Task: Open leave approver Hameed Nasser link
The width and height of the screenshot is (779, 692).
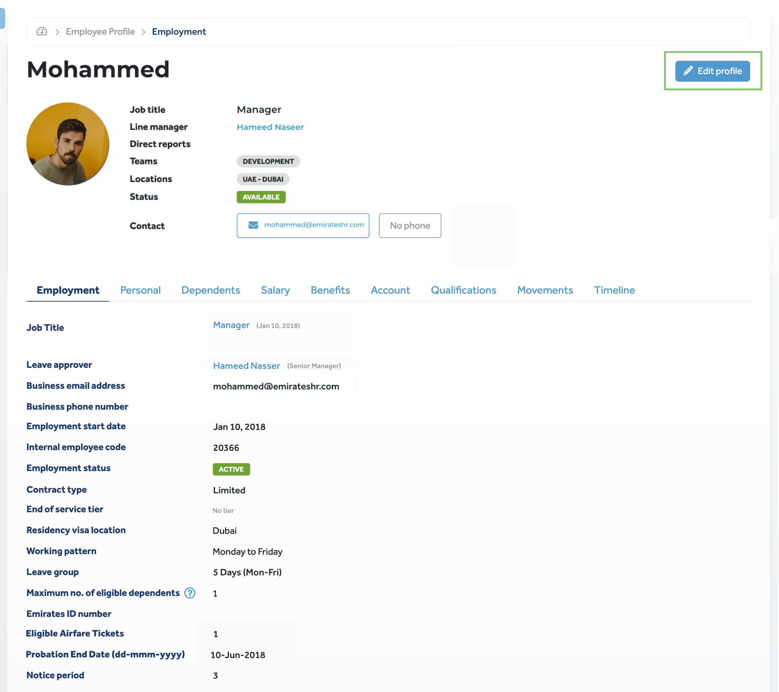Action: (x=246, y=366)
